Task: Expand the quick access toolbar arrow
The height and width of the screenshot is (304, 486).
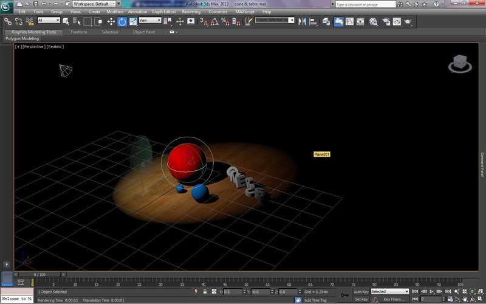Action: coord(118,4)
